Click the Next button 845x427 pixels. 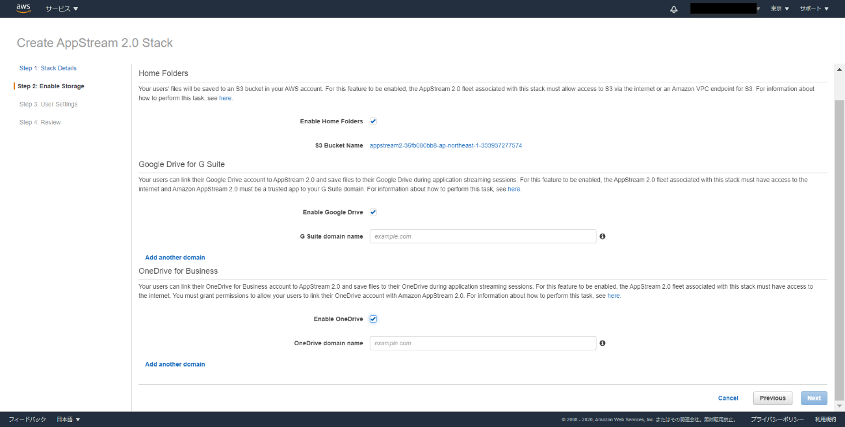click(x=814, y=398)
